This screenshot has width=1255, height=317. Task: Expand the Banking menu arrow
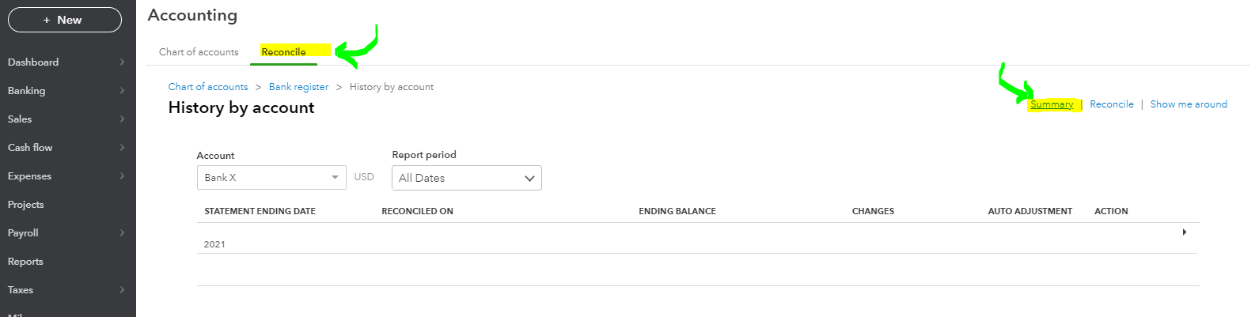[x=122, y=91]
